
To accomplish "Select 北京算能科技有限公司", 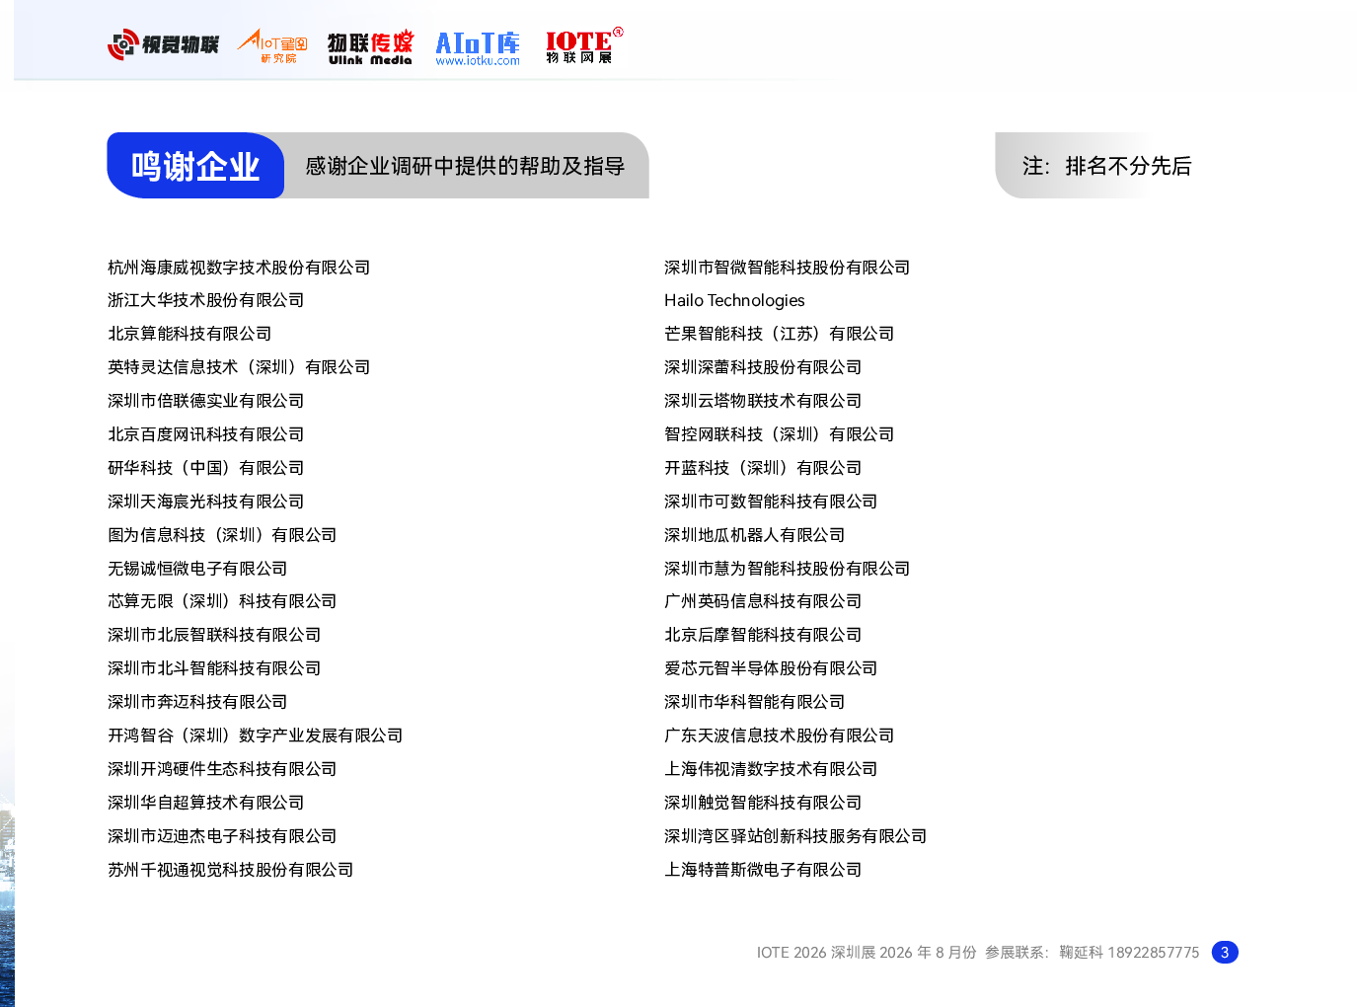I will (189, 334).
